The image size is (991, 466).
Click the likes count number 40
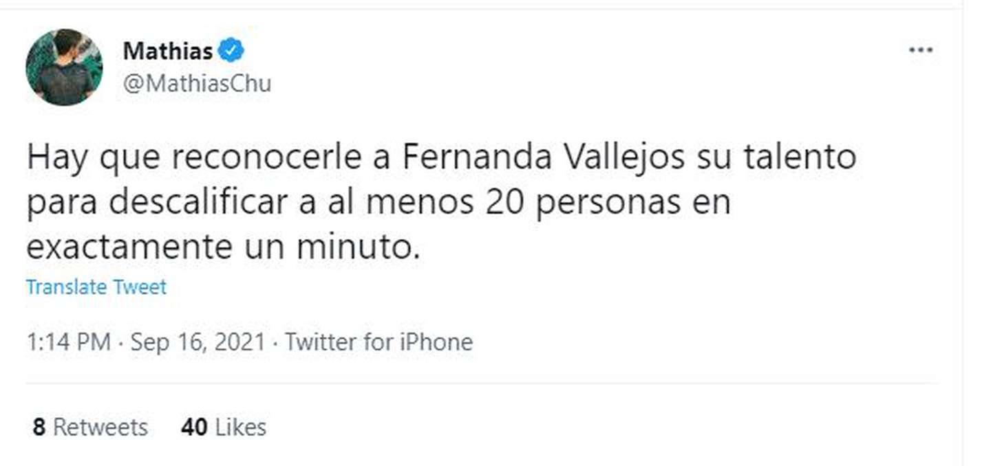(194, 427)
